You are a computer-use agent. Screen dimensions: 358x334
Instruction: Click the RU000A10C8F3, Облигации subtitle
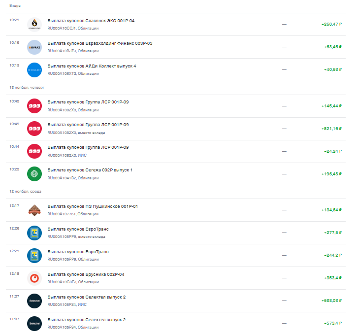73,282
